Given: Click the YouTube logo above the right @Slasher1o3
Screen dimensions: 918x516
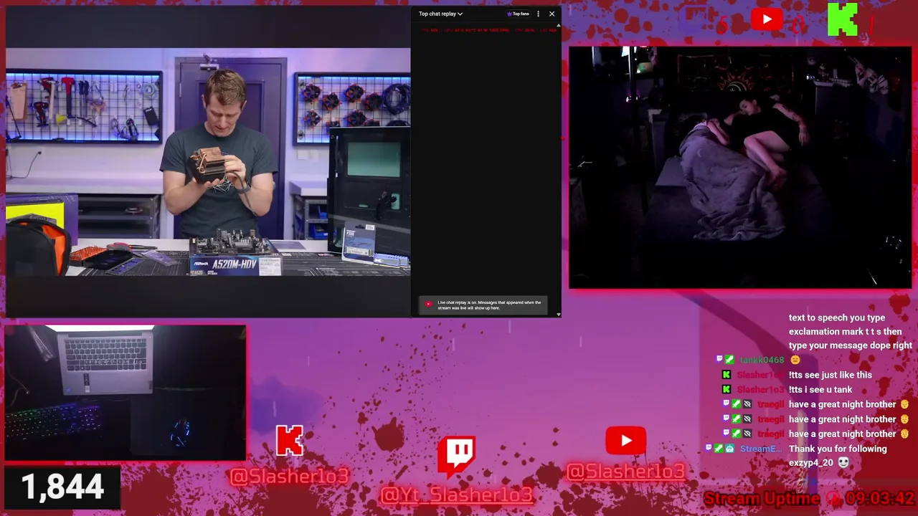Looking at the screenshot, I should click(x=625, y=441).
